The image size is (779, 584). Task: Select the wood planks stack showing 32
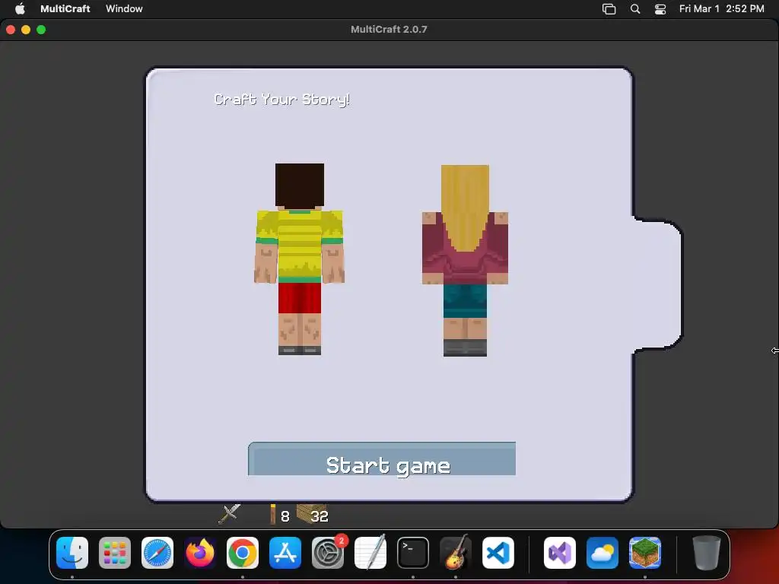click(313, 514)
